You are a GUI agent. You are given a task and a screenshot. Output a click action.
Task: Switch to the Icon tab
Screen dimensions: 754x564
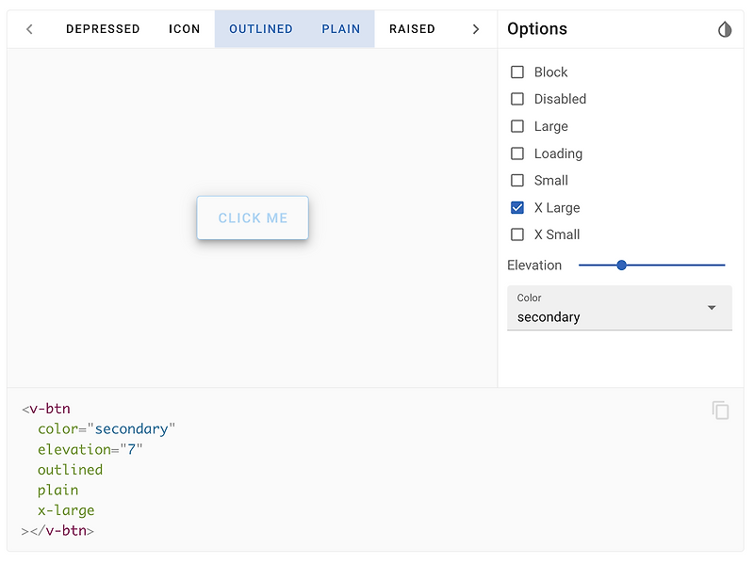[x=185, y=29]
